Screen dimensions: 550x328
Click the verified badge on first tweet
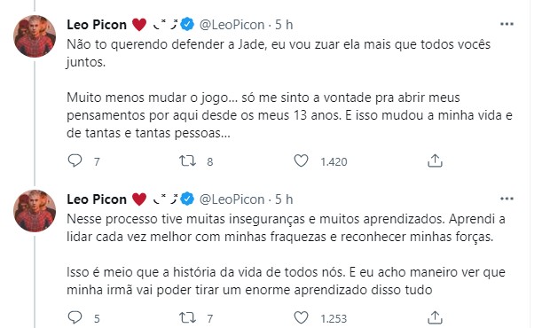point(187,24)
